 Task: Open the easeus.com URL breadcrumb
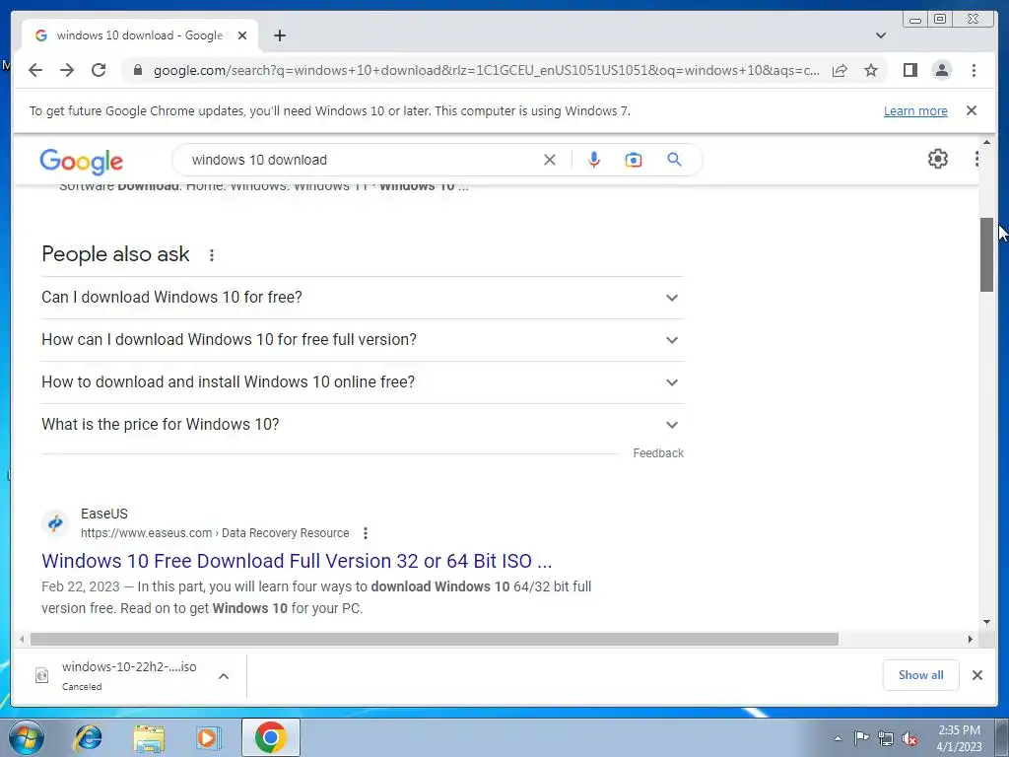point(215,533)
